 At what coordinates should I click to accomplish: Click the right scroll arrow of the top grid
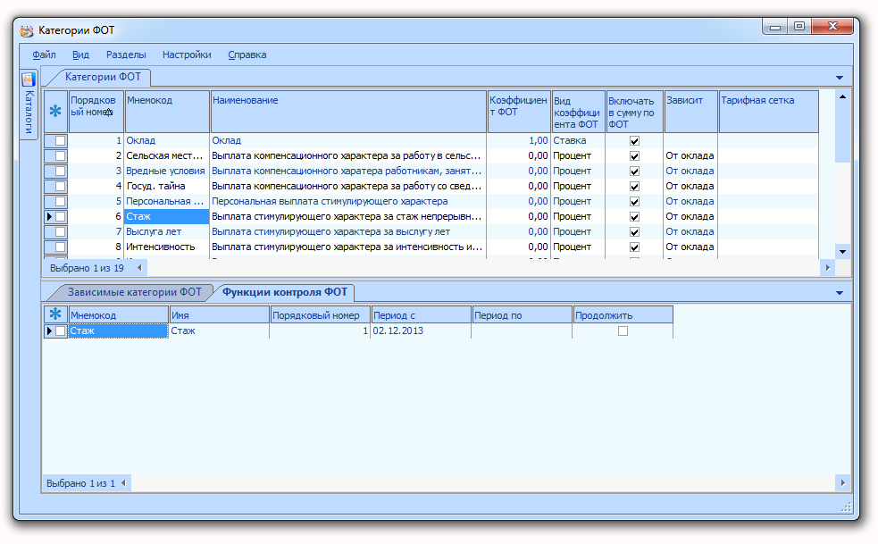click(828, 268)
